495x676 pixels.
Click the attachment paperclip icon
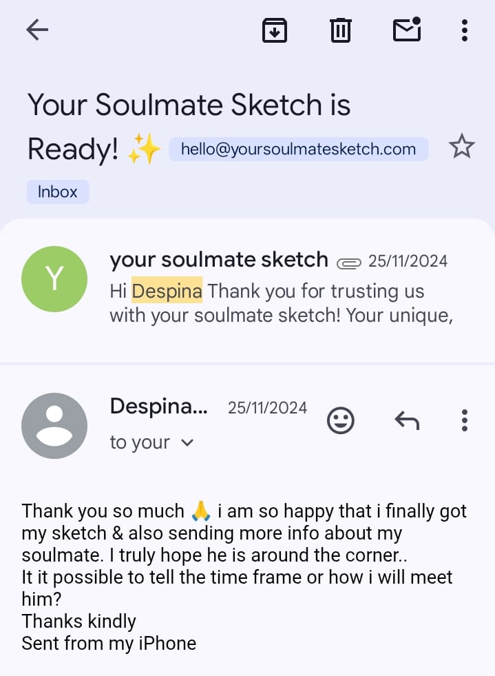[349, 263]
